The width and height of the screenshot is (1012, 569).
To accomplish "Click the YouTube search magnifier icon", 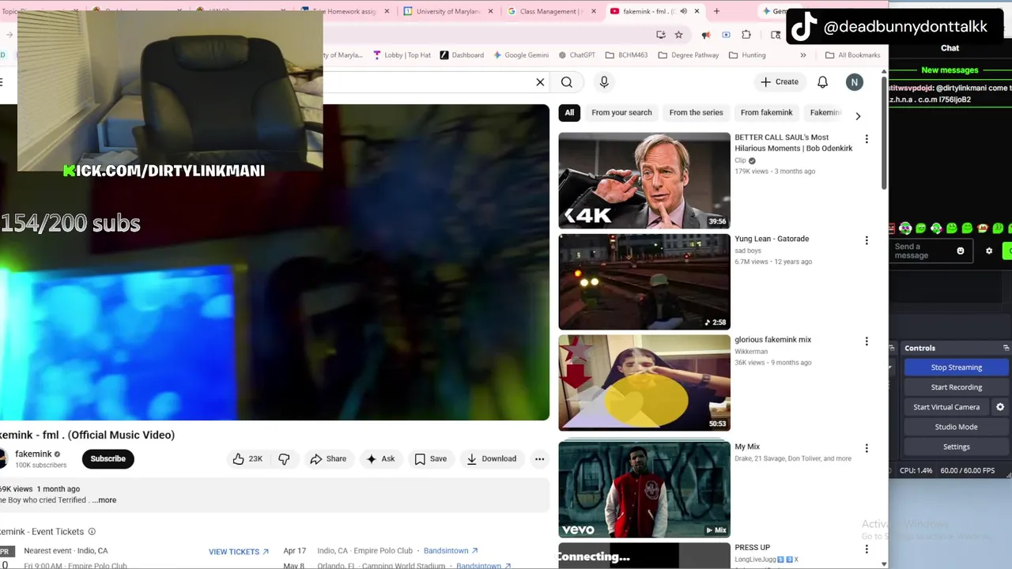I will [x=567, y=82].
